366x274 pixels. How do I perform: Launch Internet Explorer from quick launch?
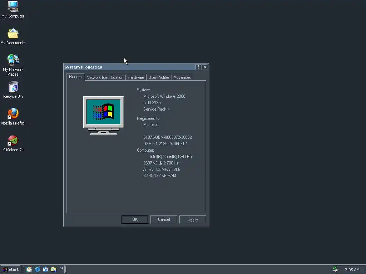[x=37, y=269]
